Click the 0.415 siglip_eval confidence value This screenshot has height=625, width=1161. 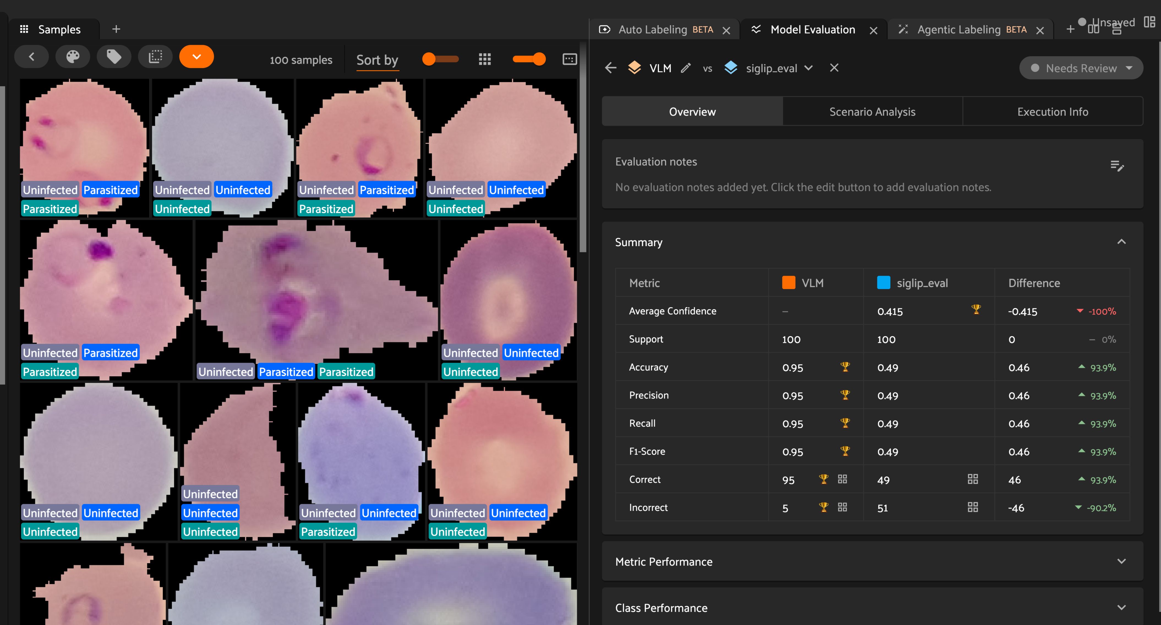click(x=890, y=311)
